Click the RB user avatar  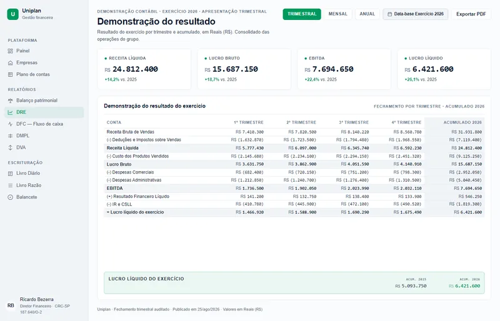(x=11, y=305)
